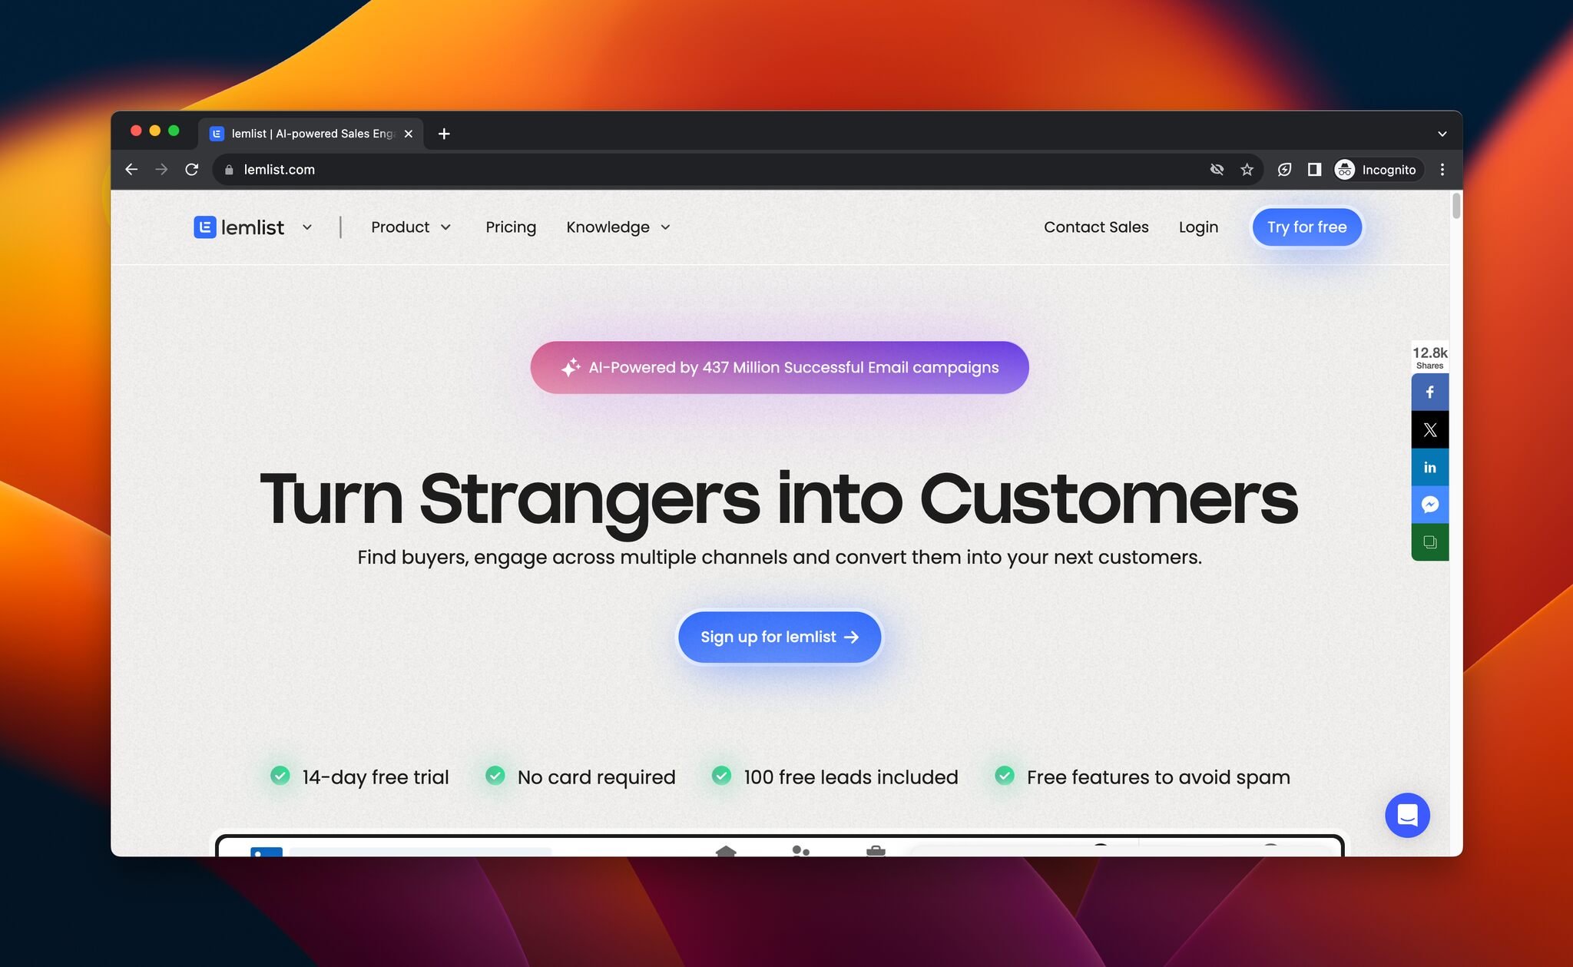
Task: Open the Pricing menu item
Action: [510, 227]
